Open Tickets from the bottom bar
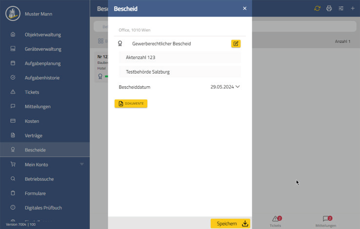This screenshot has height=229, width=360. 276,221
